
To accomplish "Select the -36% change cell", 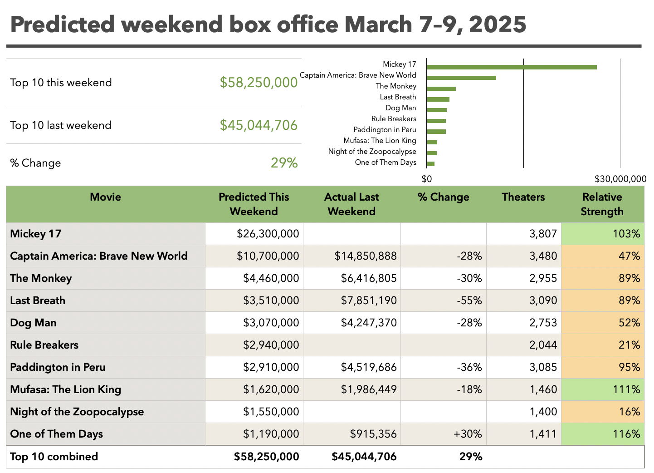I will pos(444,367).
